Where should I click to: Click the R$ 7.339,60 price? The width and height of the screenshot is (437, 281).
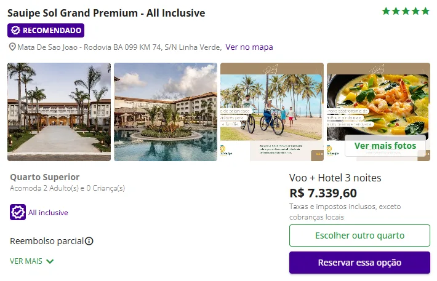[323, 193]
